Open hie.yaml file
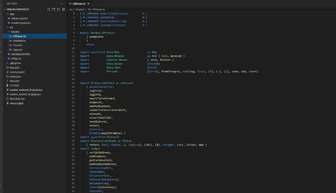The image size is (336, 193). tap(14, 81)
